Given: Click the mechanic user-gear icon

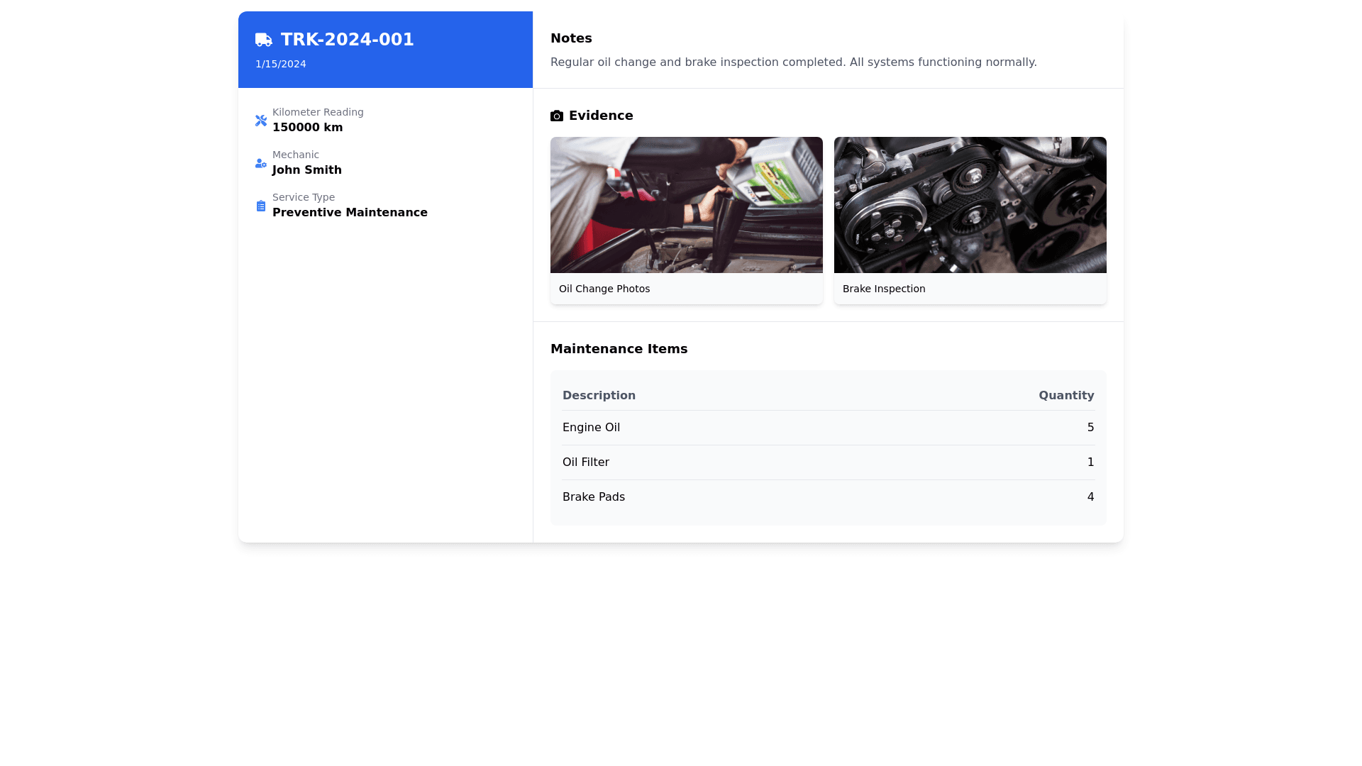Looking at the screenshot, I should pyautogui.click(x=261, y=163).
